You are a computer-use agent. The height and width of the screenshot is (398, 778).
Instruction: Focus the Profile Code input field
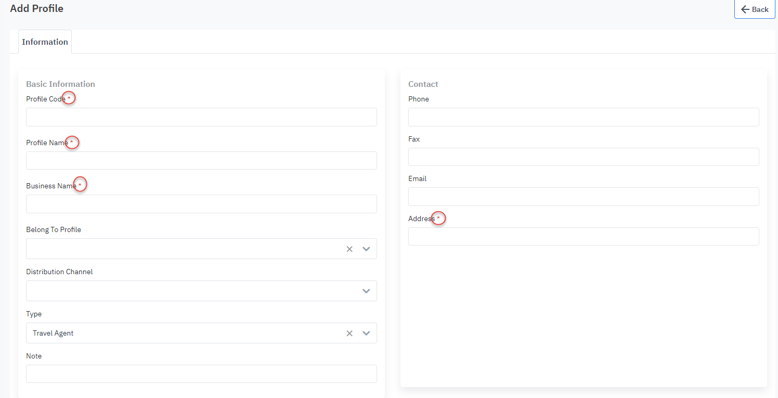tap(201, 117)
